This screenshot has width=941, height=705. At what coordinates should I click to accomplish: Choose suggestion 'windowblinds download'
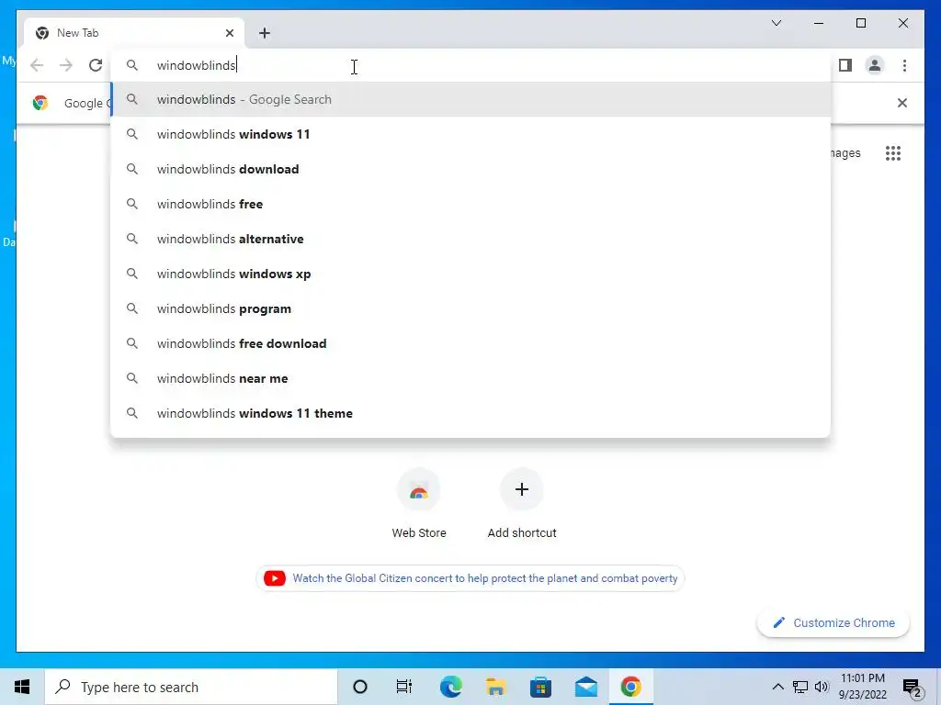(470, 169)
